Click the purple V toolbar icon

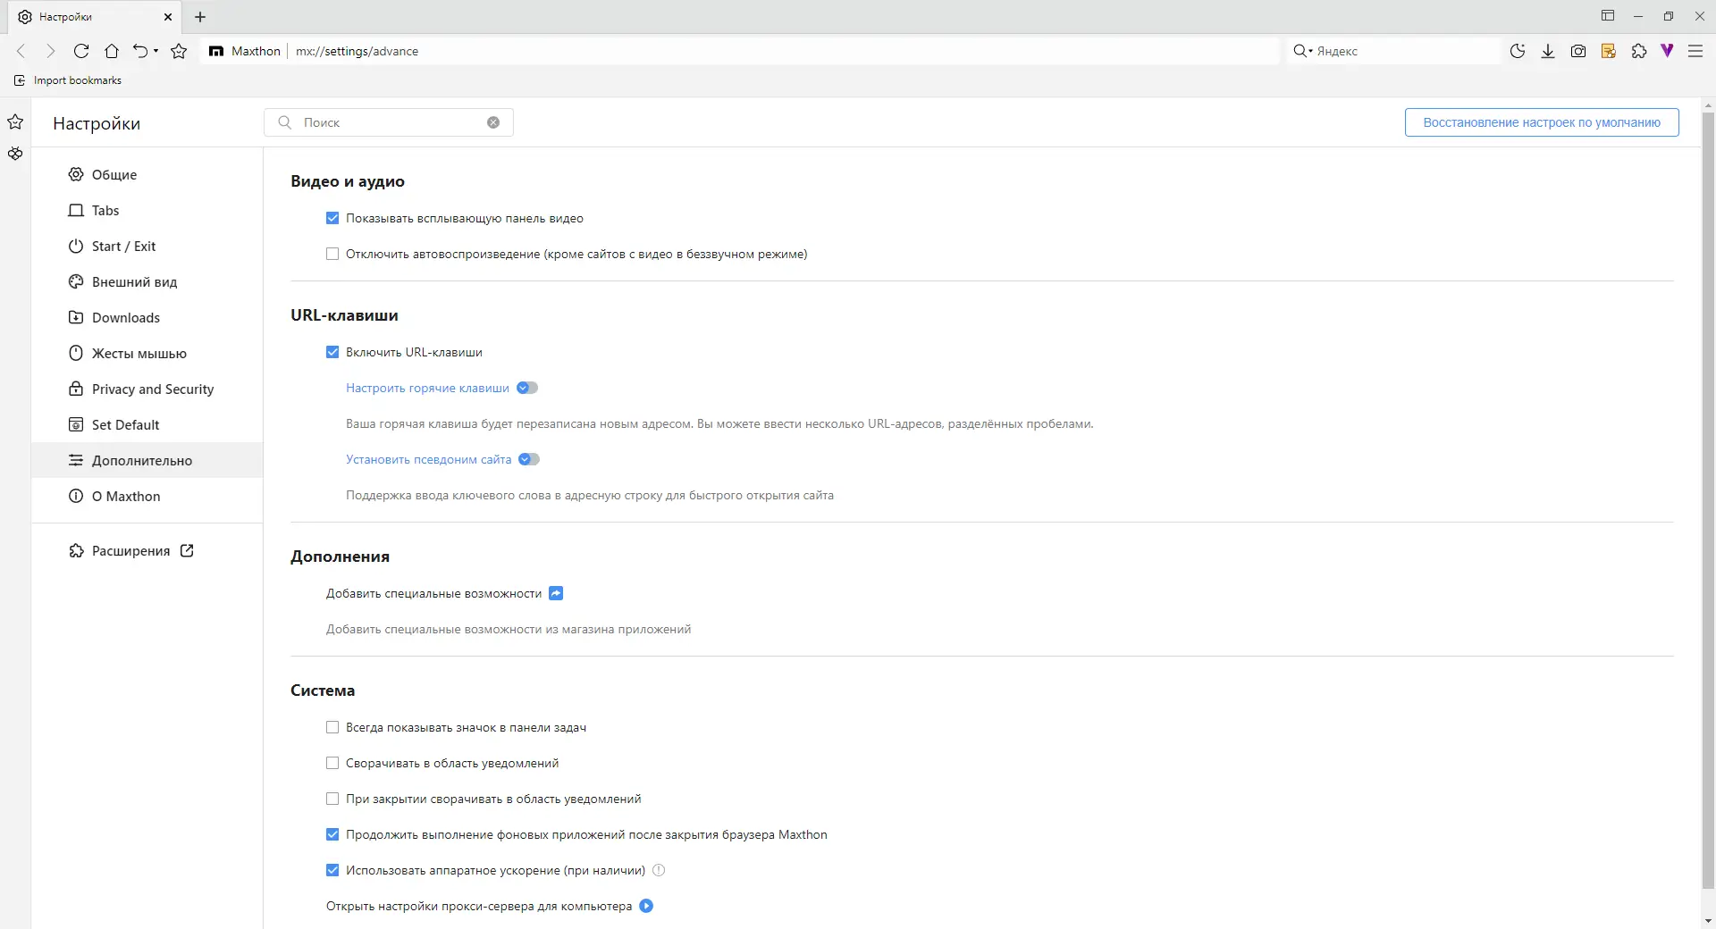pos(1667,51)
